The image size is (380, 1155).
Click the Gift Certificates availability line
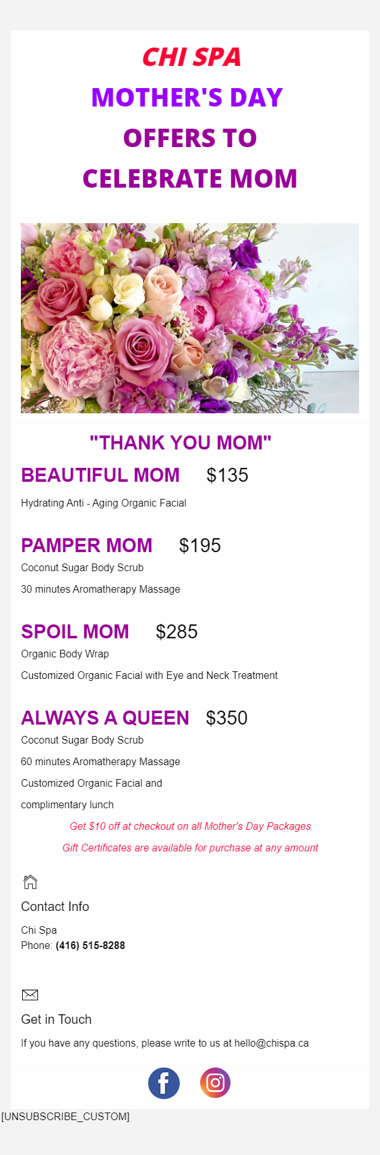[190, 848]
